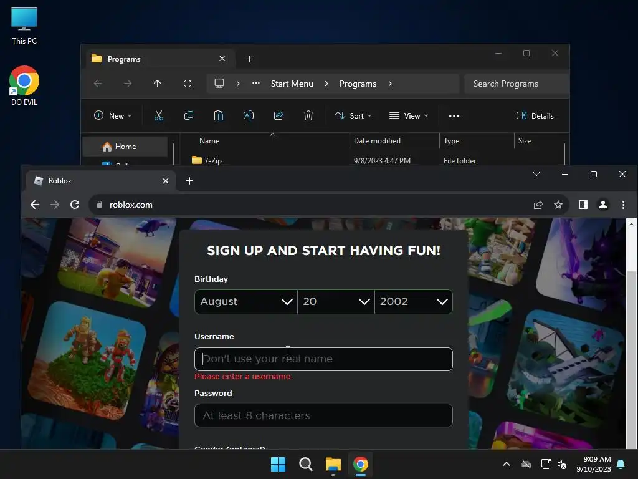This screenshot has height=479, width=638.
Task: Click the Copy icon in File Explorer
Action: 189,115
